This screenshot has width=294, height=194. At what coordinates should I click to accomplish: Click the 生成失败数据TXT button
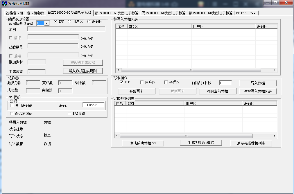201,143
